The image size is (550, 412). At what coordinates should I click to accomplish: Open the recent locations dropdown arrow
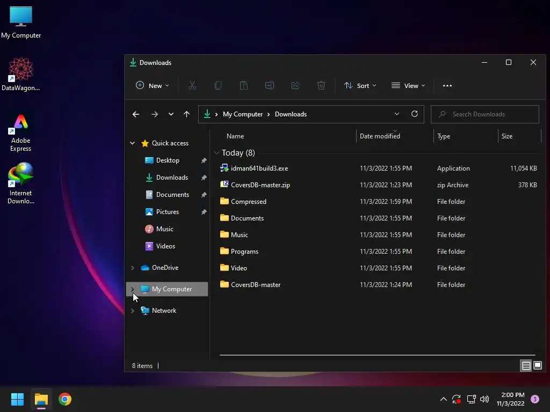(x=171, y=114)
